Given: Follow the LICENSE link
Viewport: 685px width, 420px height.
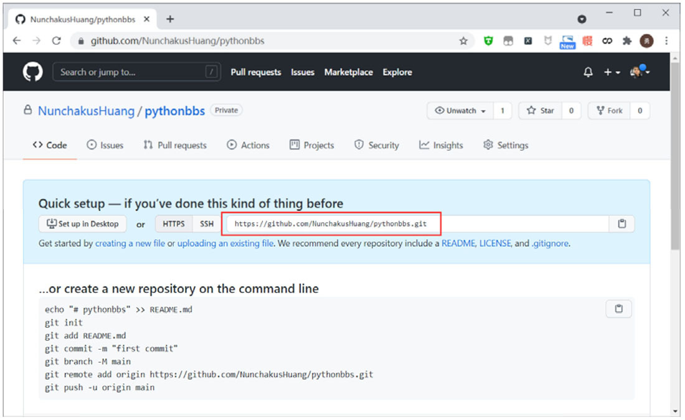Looking at the screenshot, I should coord(496,244).
